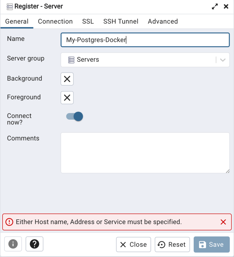
Task: Click the info icon button
Action: [x=13, y=244]
